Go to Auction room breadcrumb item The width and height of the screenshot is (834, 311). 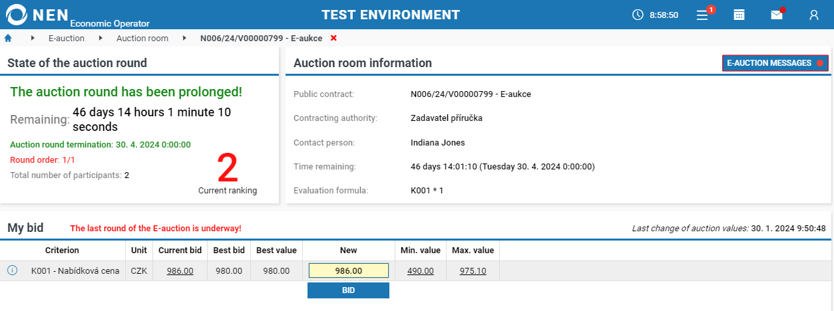pyautogui.click(x=142, y=38)
